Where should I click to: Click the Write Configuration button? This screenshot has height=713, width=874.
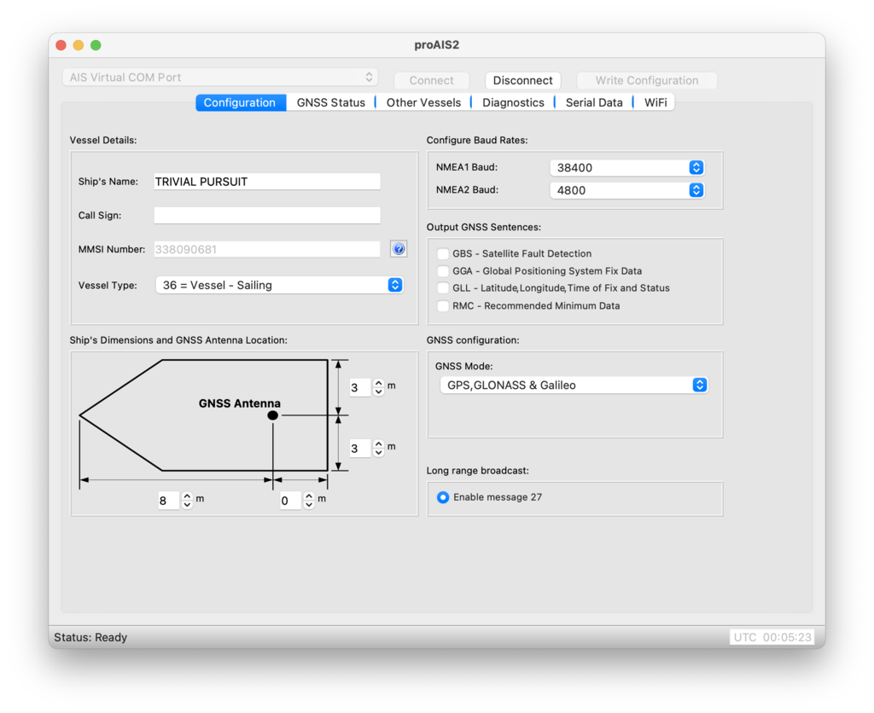(x=647, y=80)
